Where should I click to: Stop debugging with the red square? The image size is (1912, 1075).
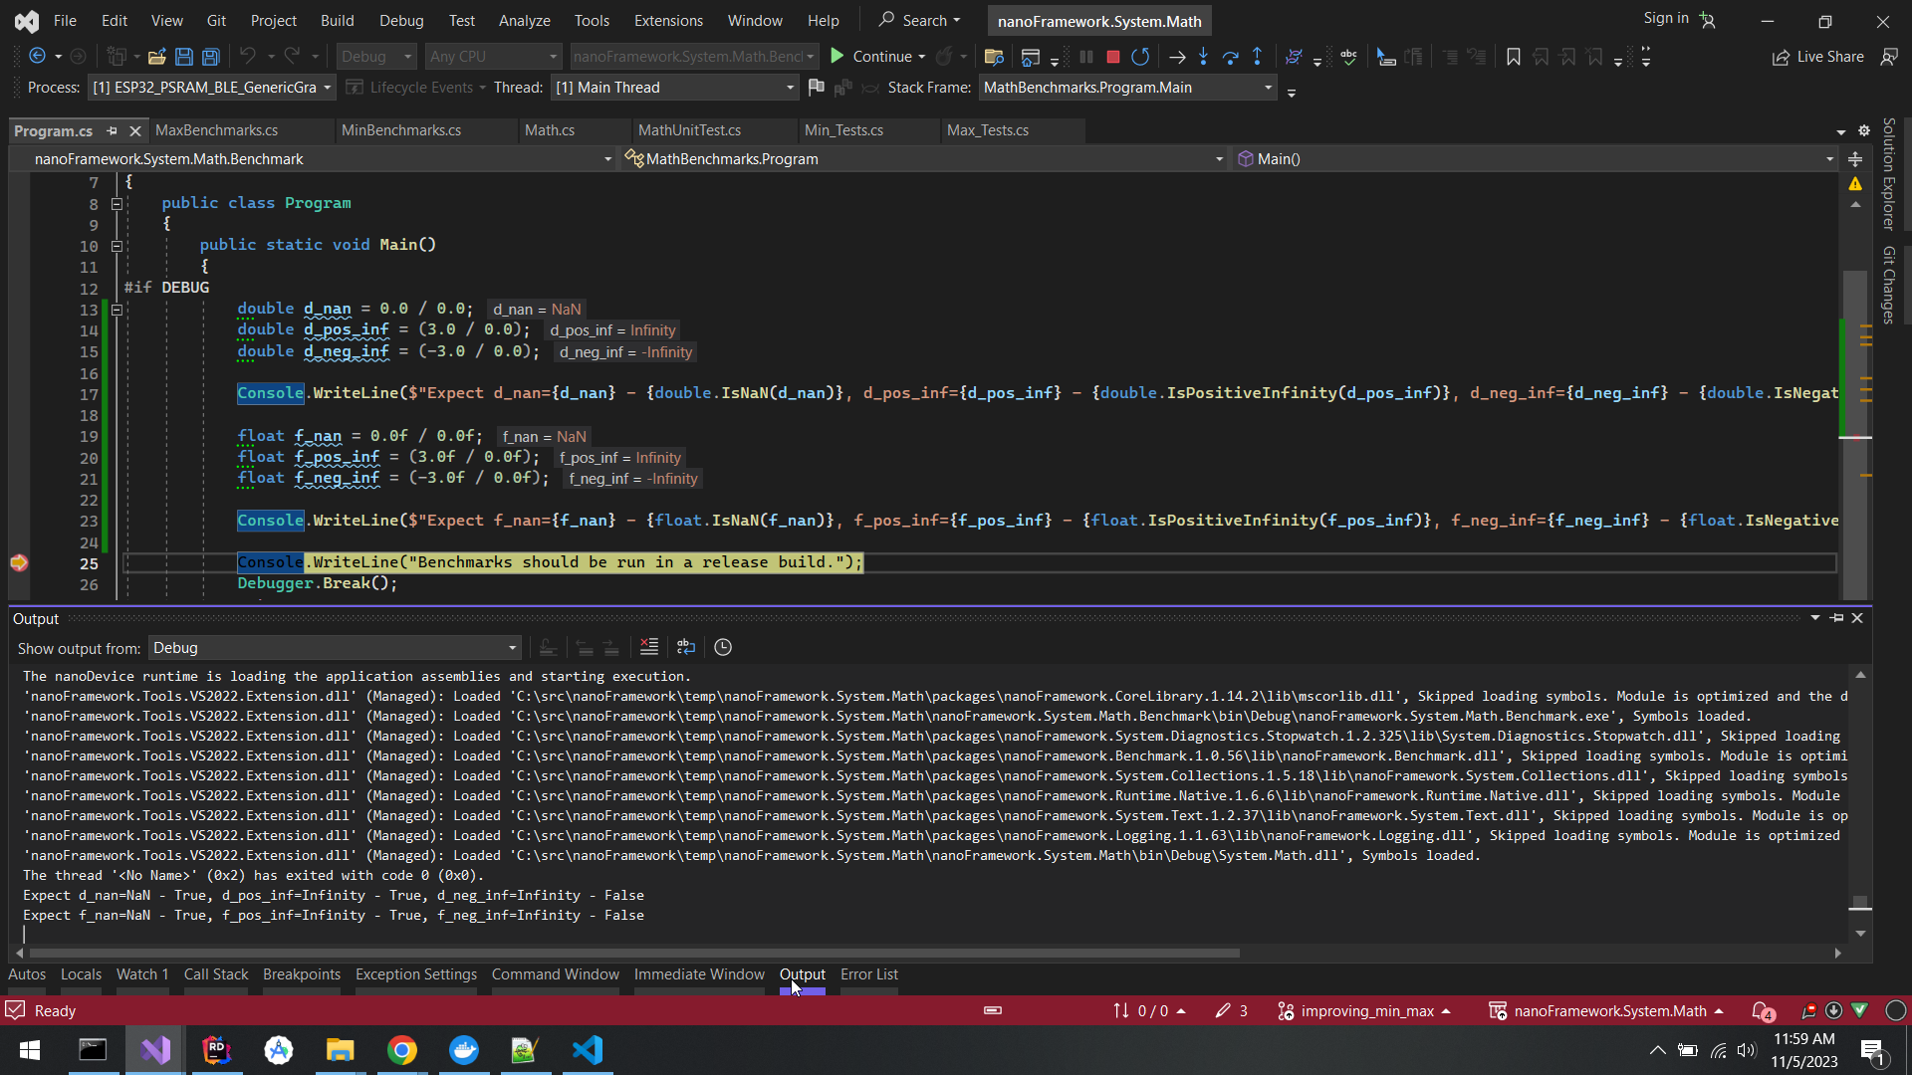click(x=1112, y=57)
